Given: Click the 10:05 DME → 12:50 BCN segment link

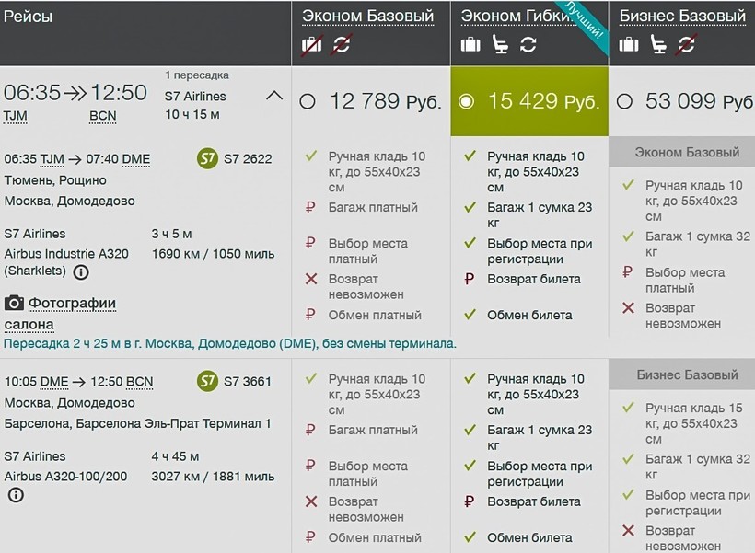Looking at the screenshot, I should click(78, 382).
